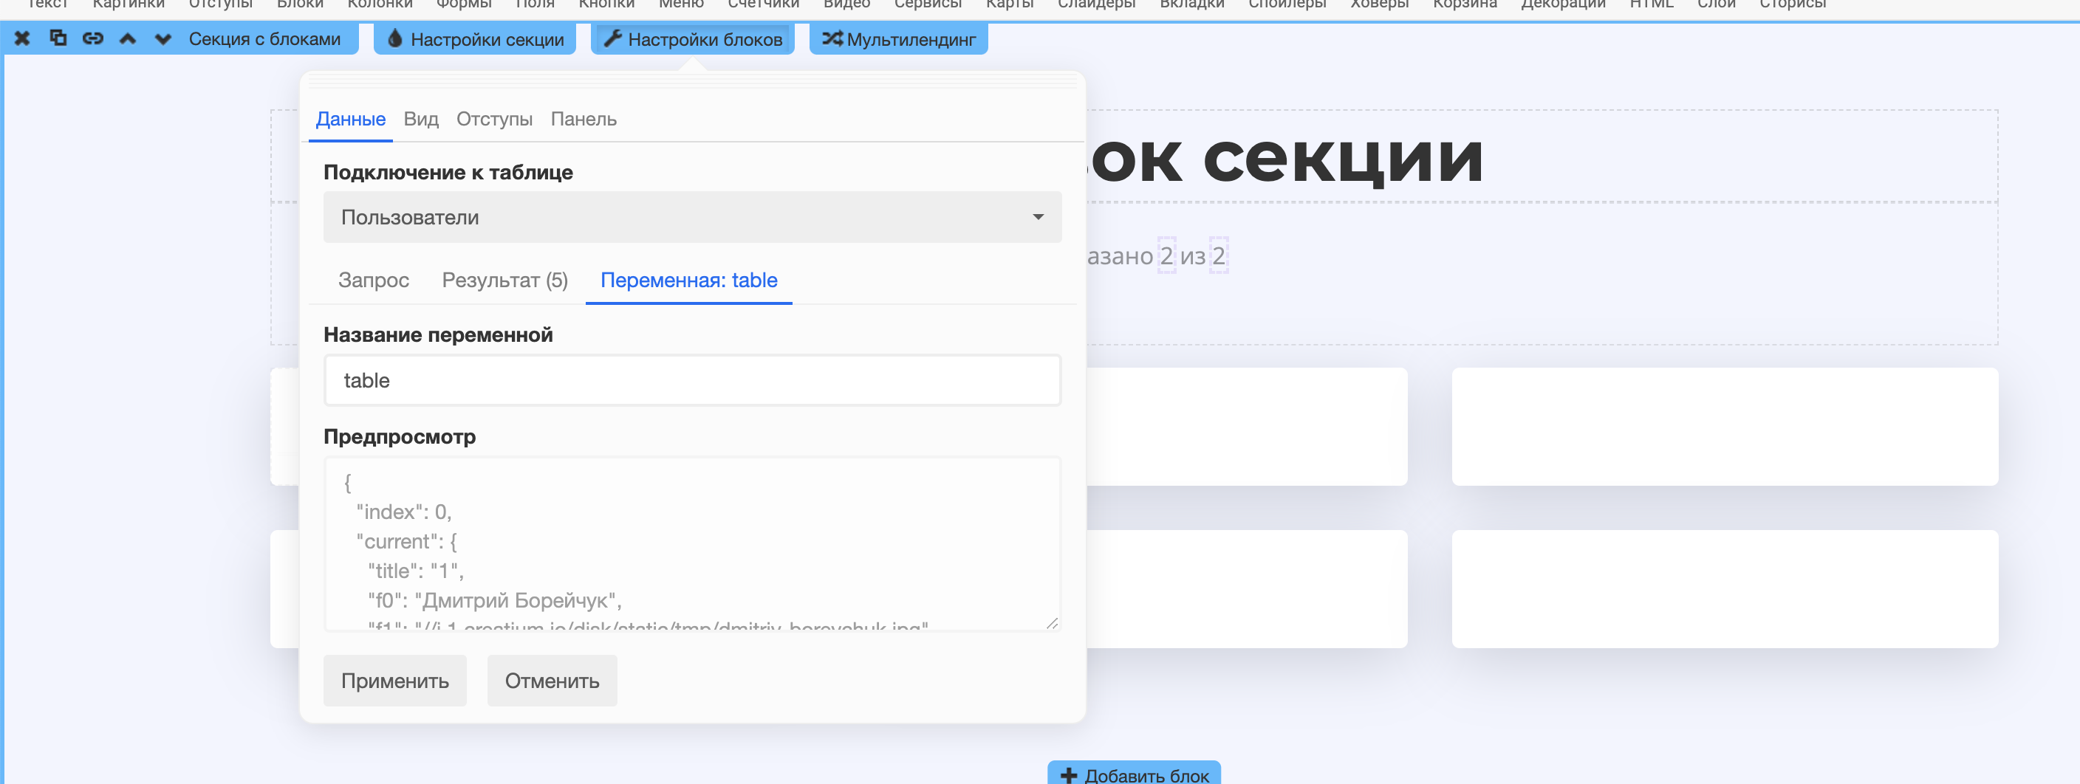Screen dimensions: 2080x784
Task: Open the 'Поля' top menu
Action: (536, 4)
